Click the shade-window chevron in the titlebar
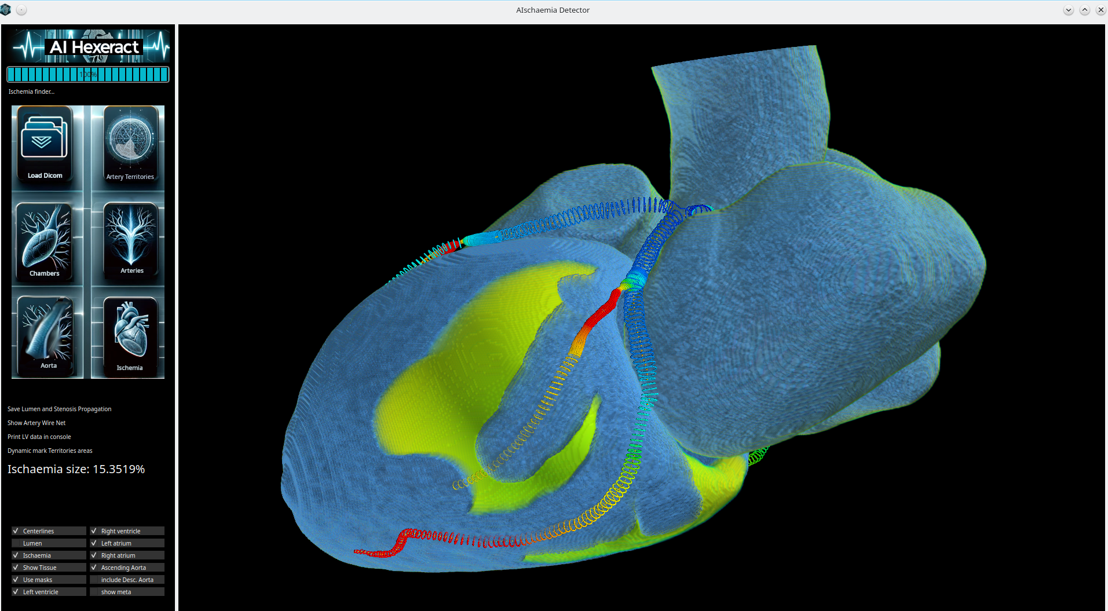 coord(1068,10)
